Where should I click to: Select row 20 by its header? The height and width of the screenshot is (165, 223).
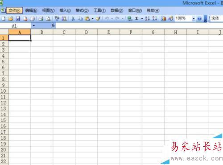[4, 149]
